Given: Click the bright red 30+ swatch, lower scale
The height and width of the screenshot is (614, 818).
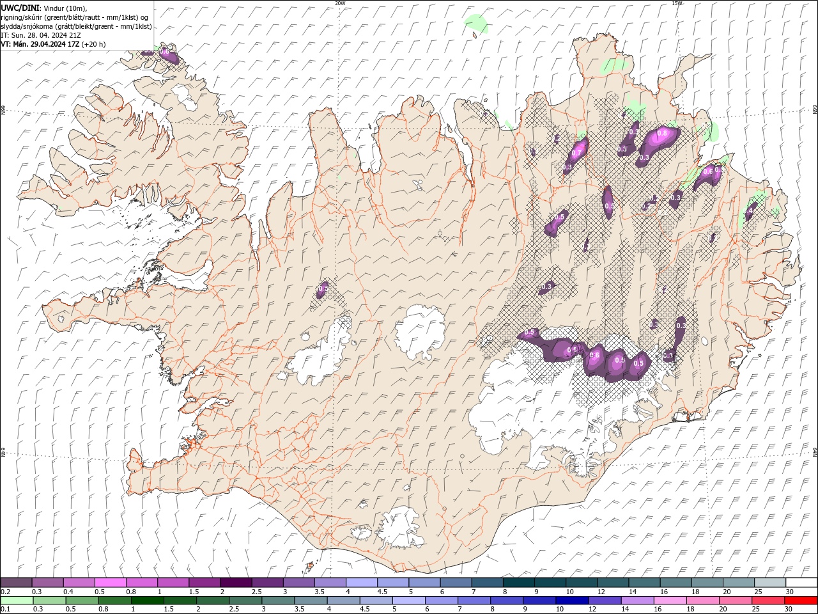Looking at the screenshot, I should [800, 601].
